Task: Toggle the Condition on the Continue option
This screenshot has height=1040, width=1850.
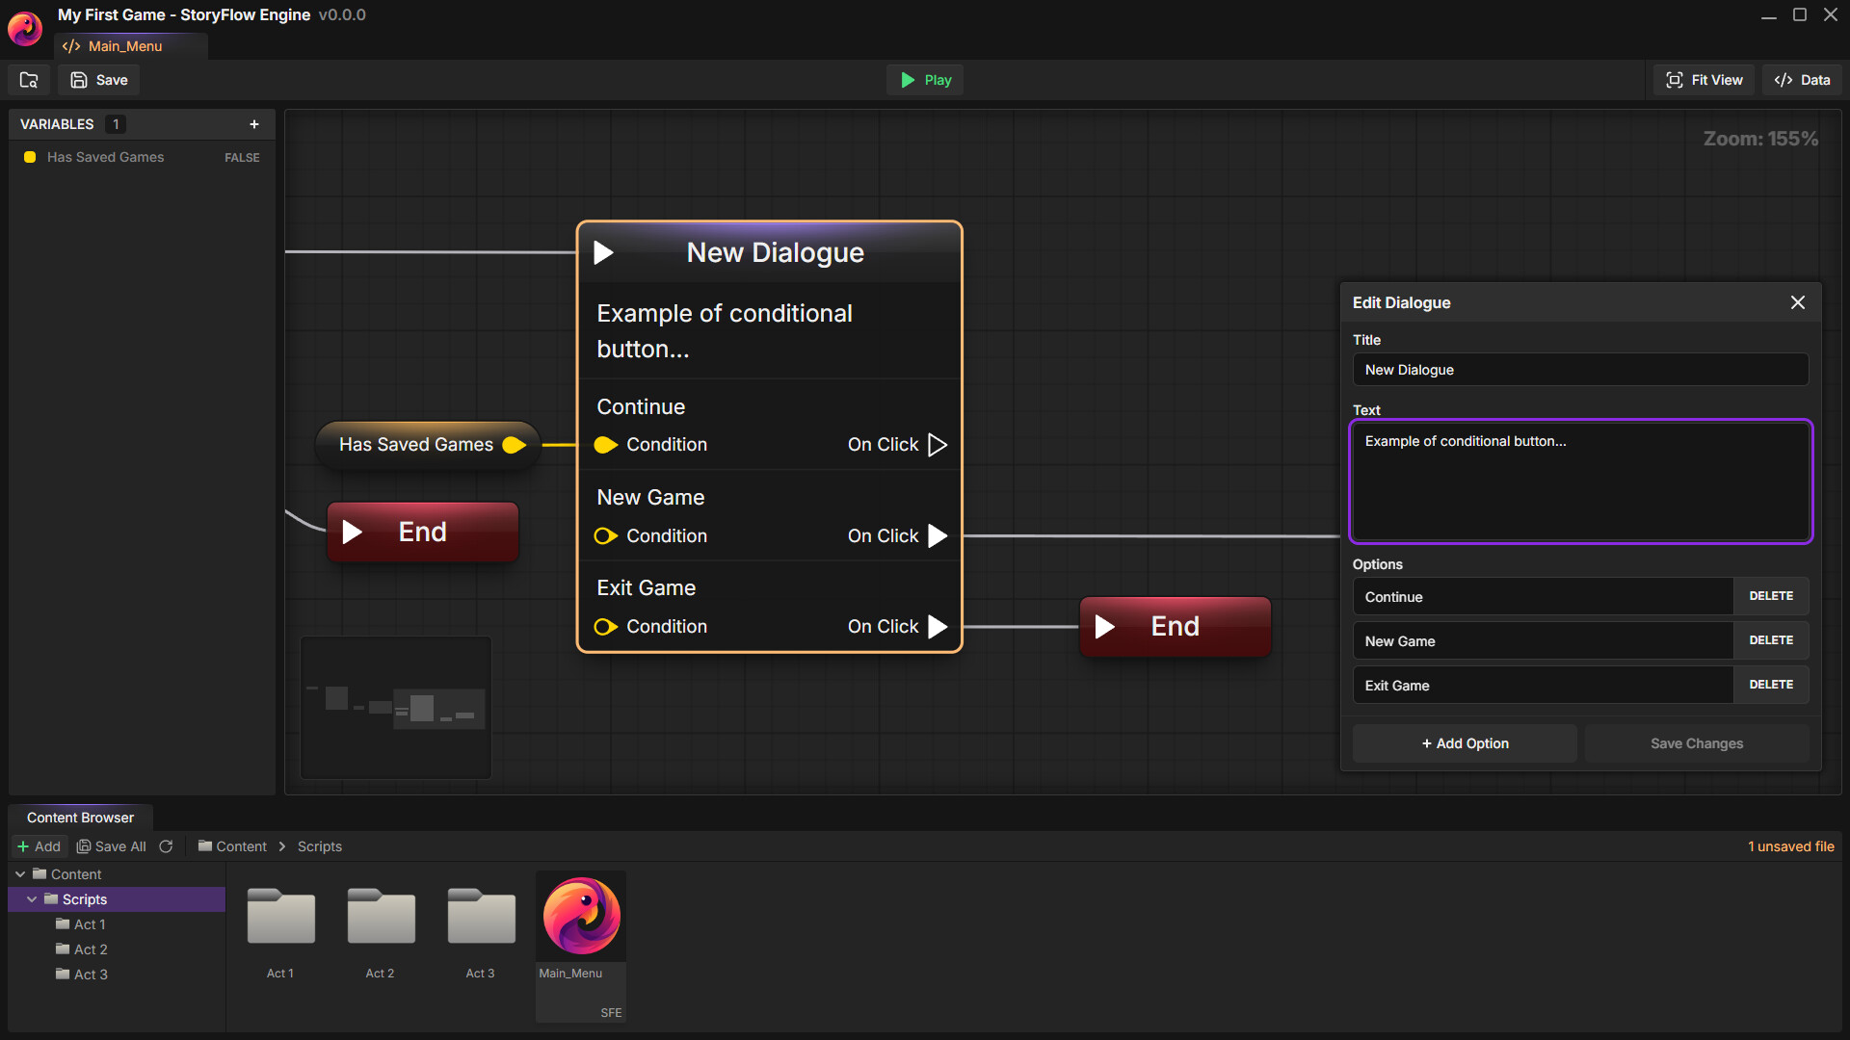Action: point(605,444)
